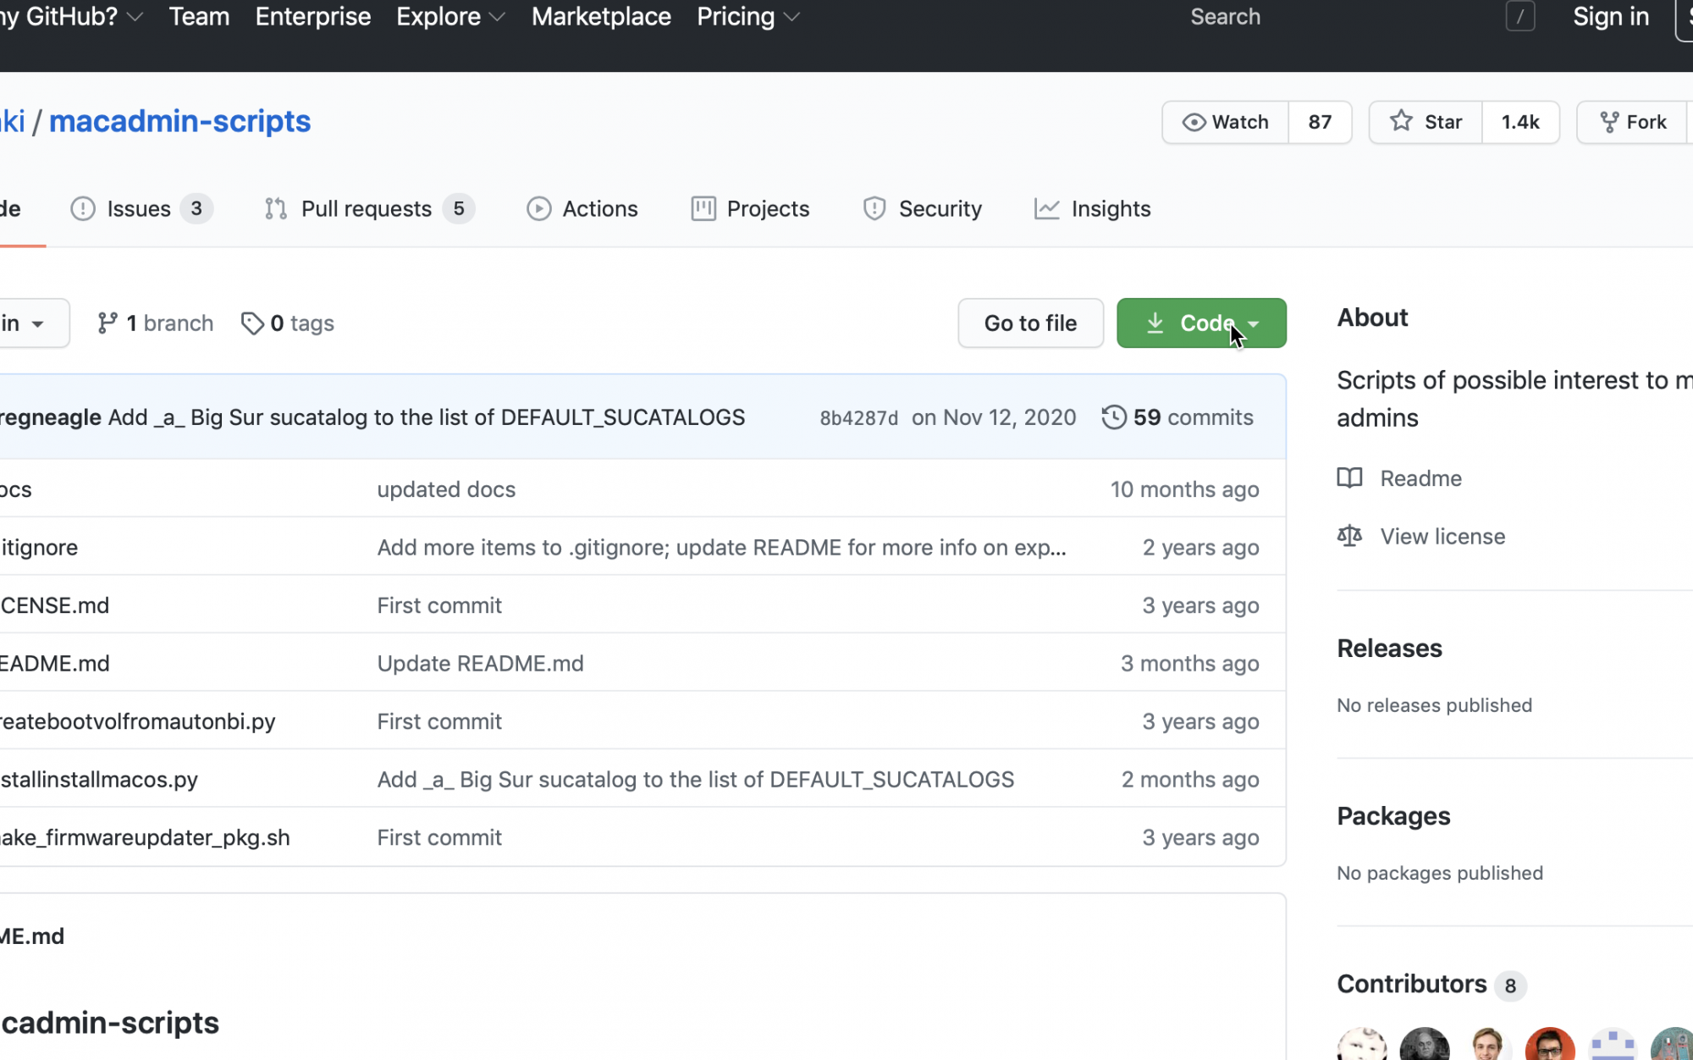The image size is (1693, 1060).
Task: Open commit hash 8b4287d
Action: tap(858, 418)
